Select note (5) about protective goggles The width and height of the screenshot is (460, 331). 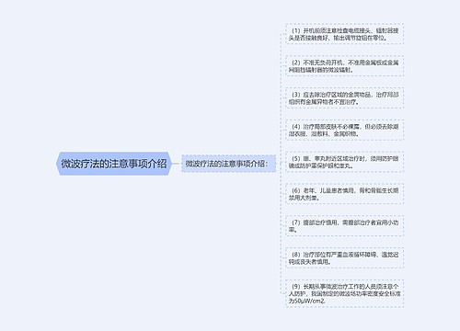coord(345,162)
